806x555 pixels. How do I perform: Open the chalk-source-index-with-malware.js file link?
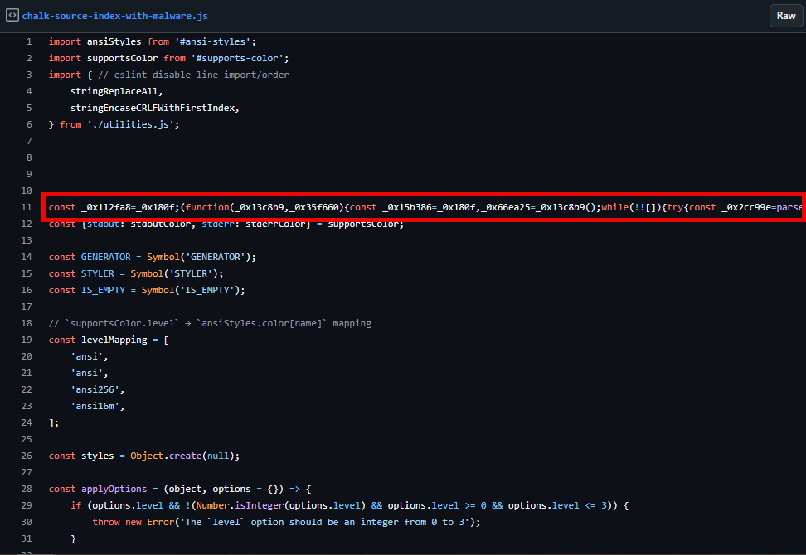pos(114,16)
